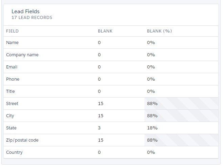Select the State field label

click(11, 128)
